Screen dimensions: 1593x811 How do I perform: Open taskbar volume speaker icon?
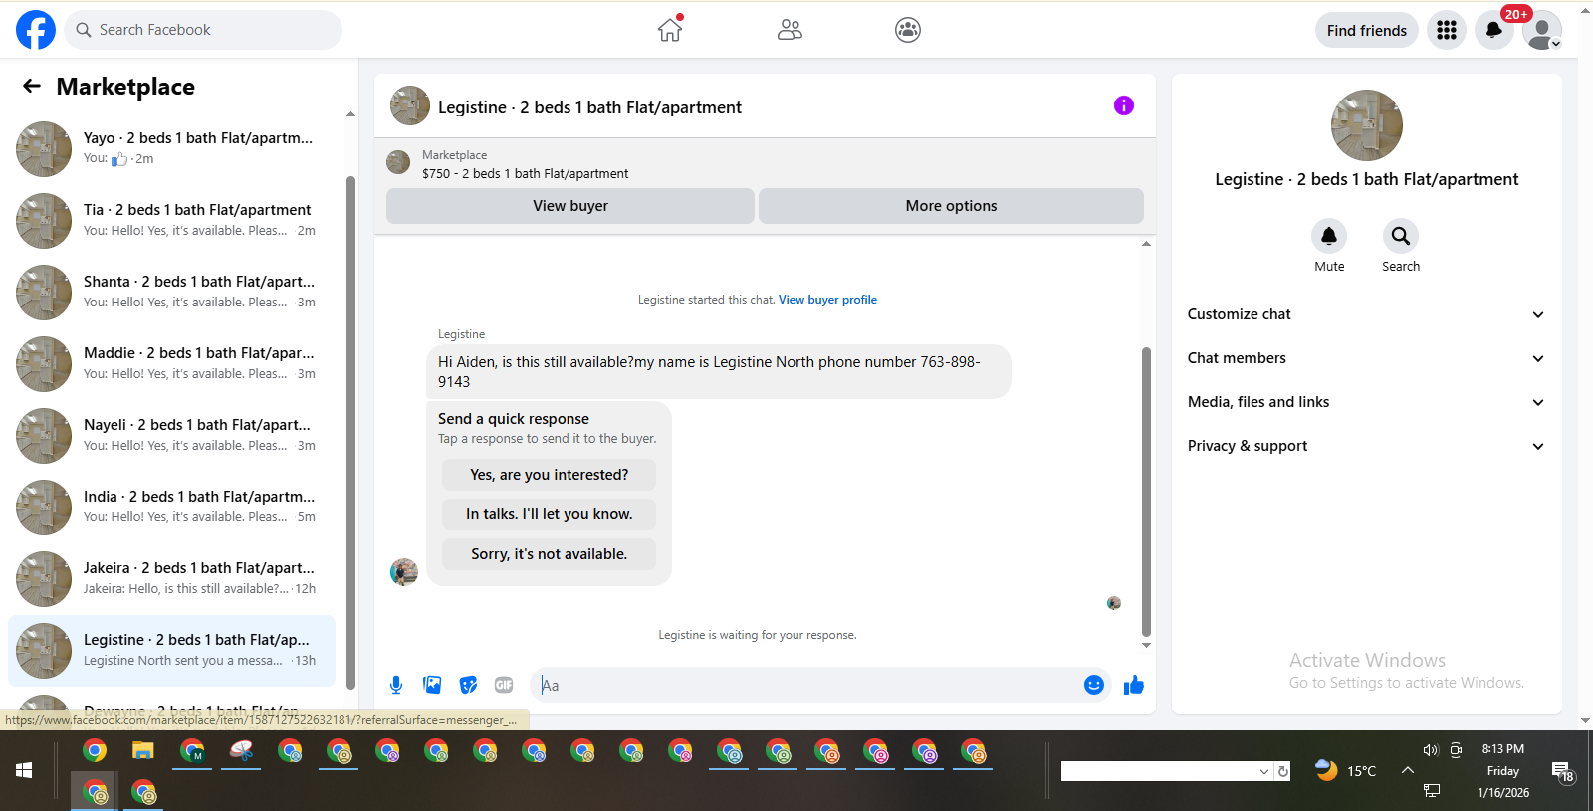(1431, 750)
